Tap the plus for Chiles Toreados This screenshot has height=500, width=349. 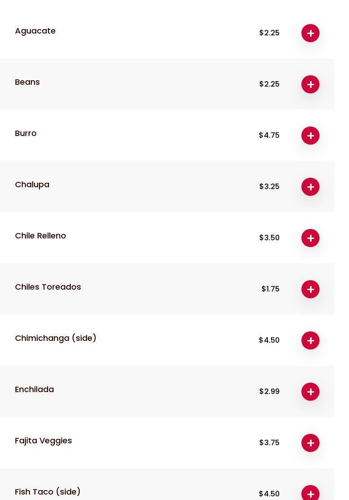[310, 289]
